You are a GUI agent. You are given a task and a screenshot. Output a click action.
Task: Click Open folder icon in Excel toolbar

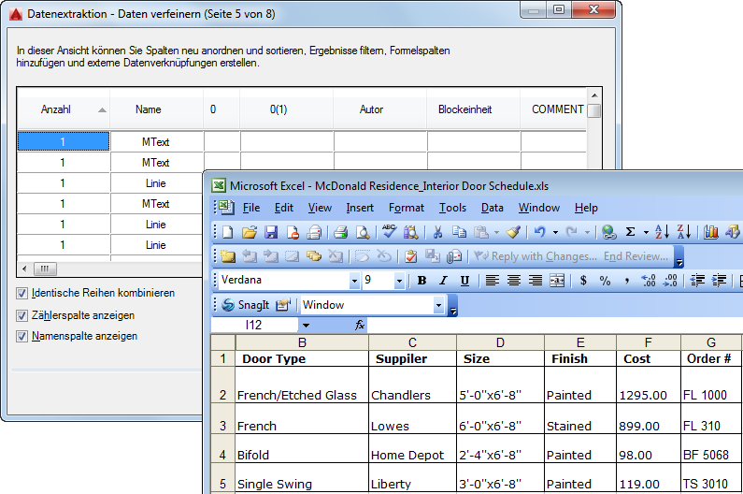point(250,232)
